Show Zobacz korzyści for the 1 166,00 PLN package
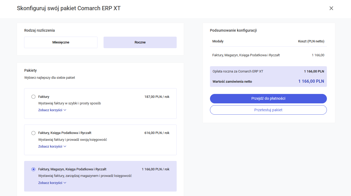 [x=50, y=183]
